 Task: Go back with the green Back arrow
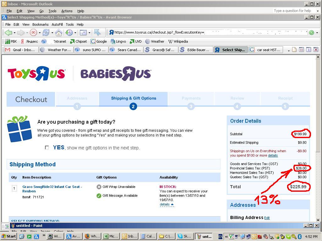click(x=8, y=32)
